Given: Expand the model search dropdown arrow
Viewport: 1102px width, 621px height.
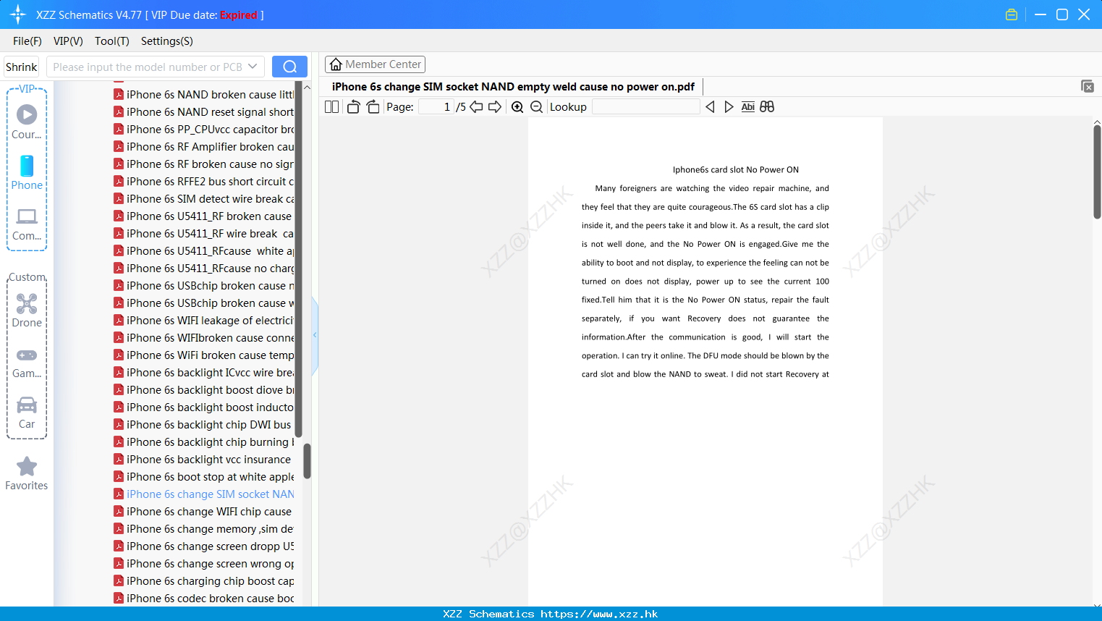Looking at the screenshot, I should [x=253, y=67].
